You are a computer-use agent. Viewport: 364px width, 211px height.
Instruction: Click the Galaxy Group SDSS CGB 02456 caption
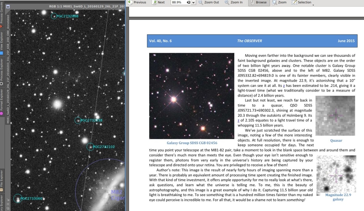[192, 143]
